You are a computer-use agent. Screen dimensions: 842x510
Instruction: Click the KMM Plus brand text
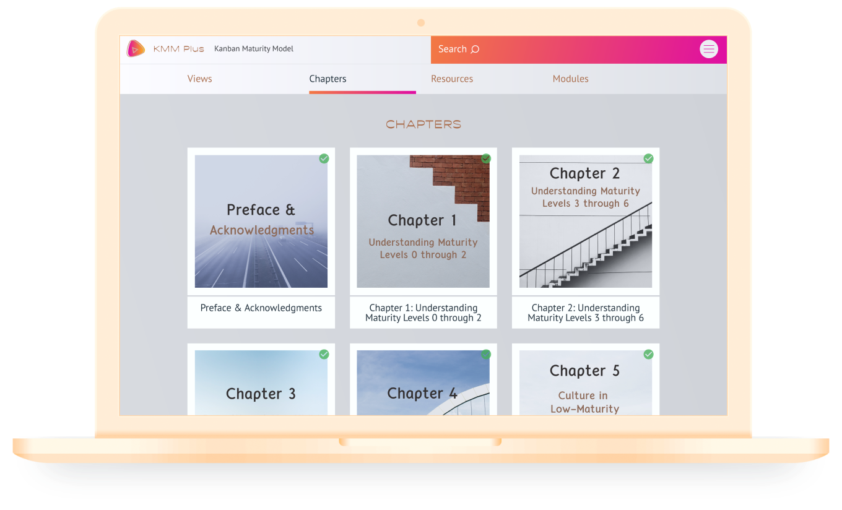[x=179, y=49]
